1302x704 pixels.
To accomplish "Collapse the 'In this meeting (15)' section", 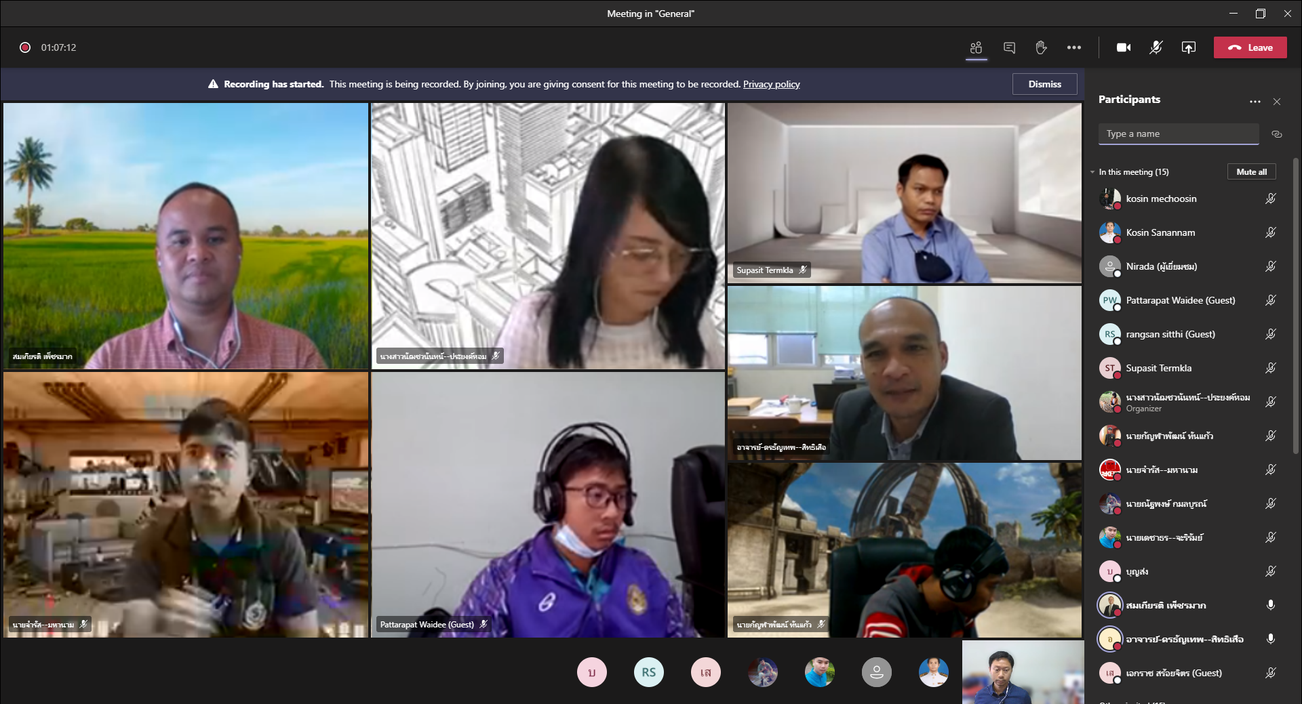I will pos(1092,172).
